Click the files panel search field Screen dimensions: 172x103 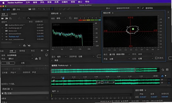(x=37, y=18)
